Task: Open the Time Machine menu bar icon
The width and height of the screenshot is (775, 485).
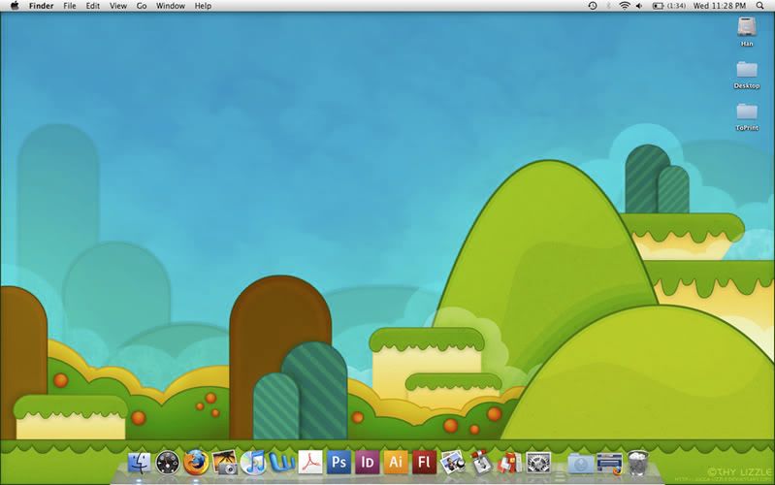Action: [x=593, y=6]
